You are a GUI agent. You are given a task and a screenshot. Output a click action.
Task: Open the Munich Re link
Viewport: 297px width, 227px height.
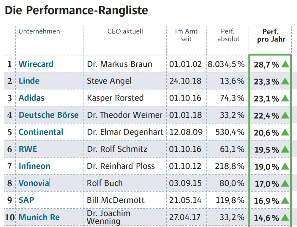(x=39, y=217)
